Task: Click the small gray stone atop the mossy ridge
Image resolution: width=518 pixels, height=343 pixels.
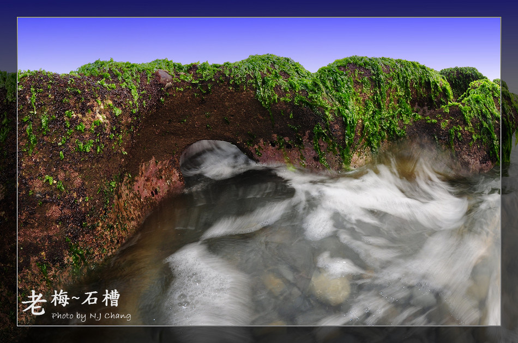Action: (x=163, y=76)
